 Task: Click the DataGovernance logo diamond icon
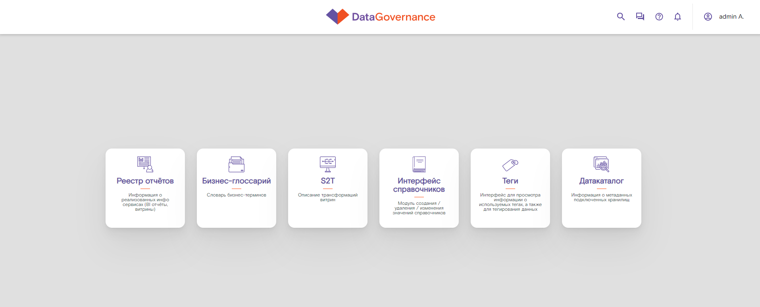pyautogui.click(x=337, y=17)
